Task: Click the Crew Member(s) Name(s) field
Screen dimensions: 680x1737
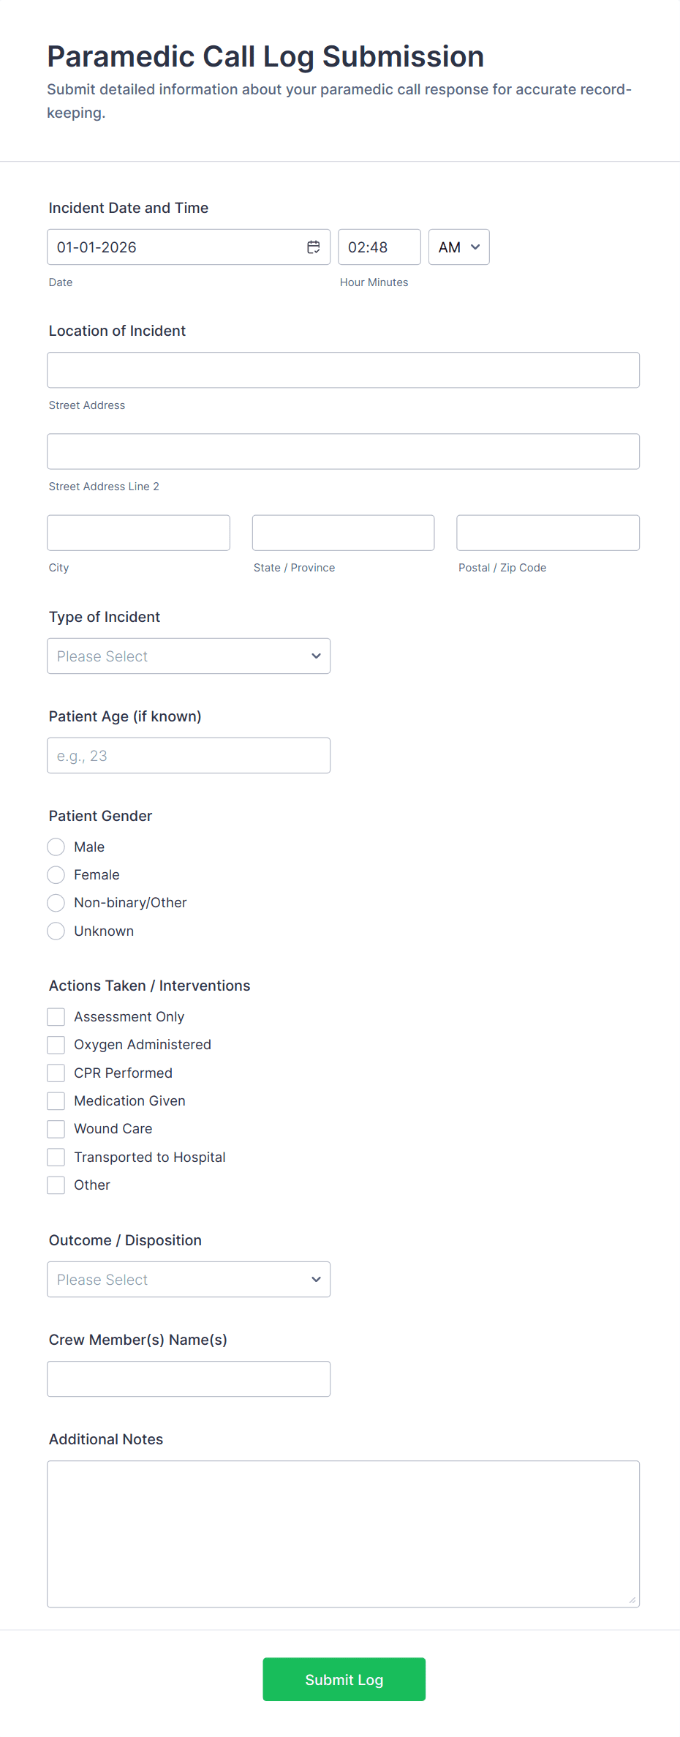Action: click(189, 1379)
